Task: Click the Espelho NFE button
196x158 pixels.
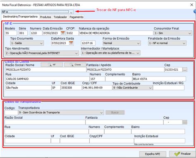Action: pos(153,154)
